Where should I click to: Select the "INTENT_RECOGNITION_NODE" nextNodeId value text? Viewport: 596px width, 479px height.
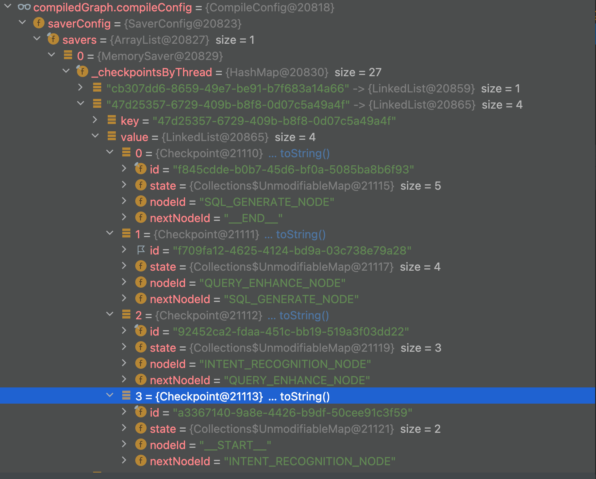coord(310,461)
